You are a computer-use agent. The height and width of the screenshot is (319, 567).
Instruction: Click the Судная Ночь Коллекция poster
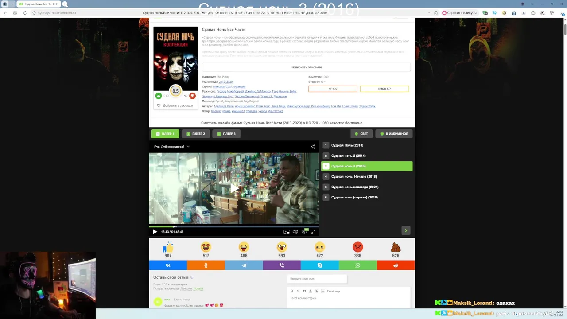pyautogui.click(x=176, y=58)
